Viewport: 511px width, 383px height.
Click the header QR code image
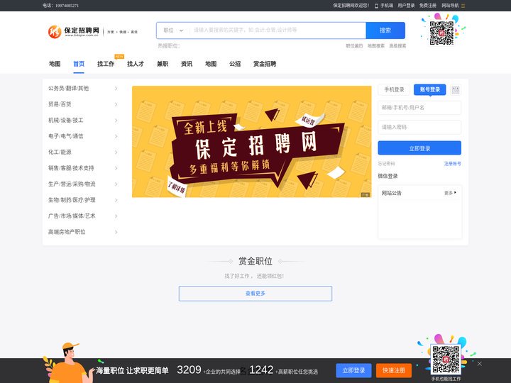[x=441, y=33]
